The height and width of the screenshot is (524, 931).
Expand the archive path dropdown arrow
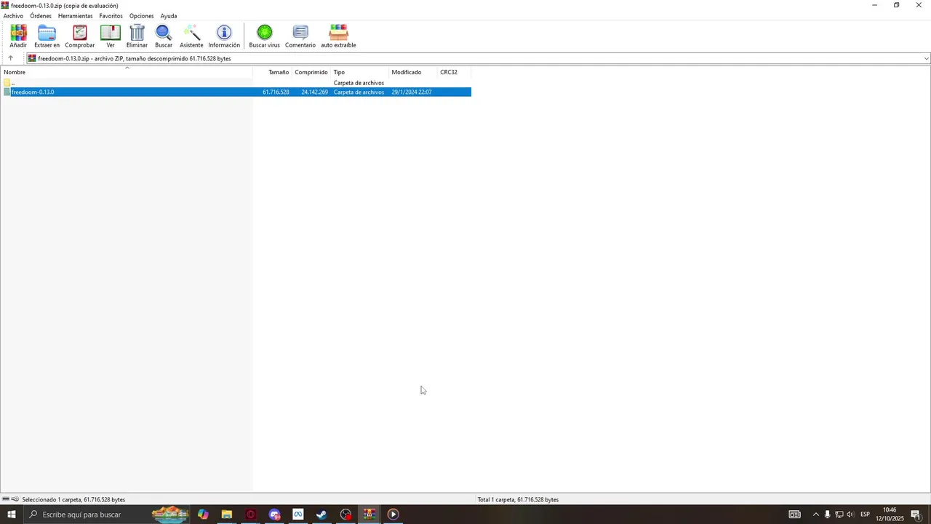tap(926, 59)
